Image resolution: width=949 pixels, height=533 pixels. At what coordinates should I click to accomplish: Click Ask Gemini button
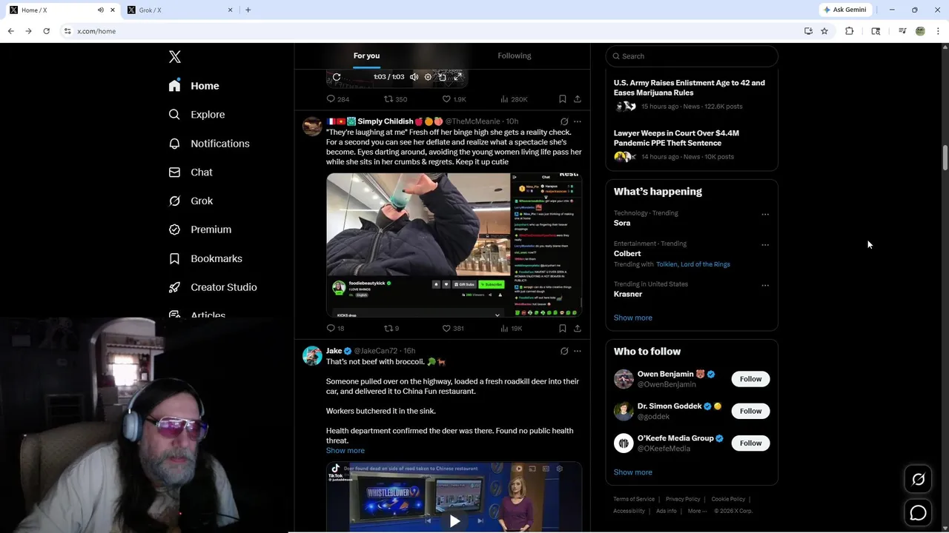click(x=845, y=10)
